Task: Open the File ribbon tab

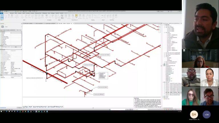Action: [1, 13]
